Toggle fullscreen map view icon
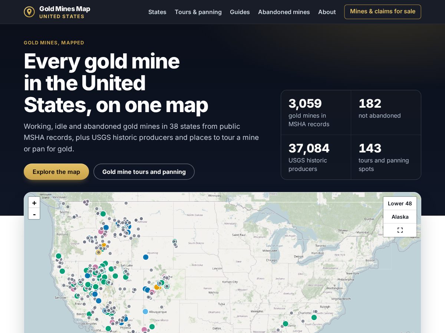Viewport: 445px width, 333px height. (x=400, y=230)
